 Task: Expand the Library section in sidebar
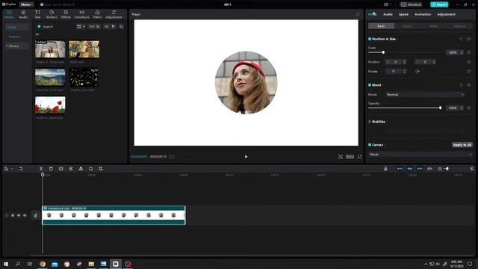tap(16, 46)
